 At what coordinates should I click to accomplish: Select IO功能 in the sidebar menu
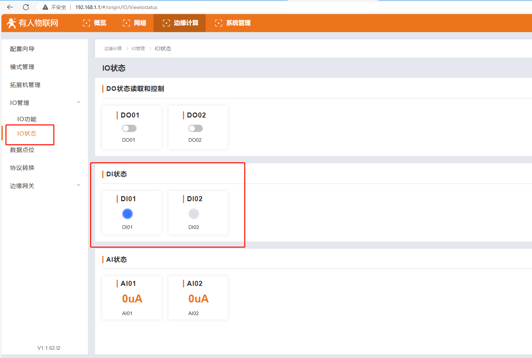point(27,119)
